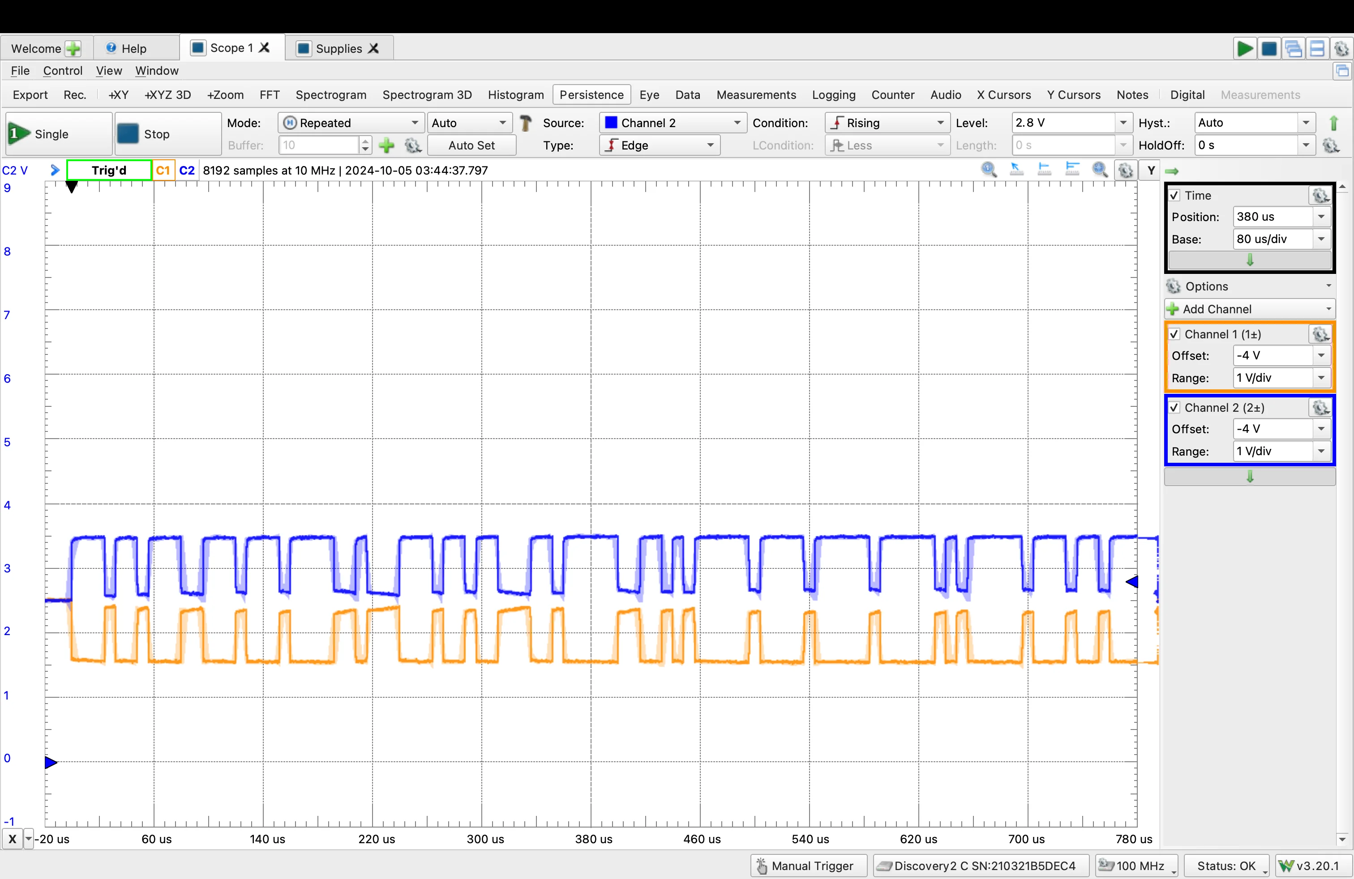Open Channel 1 settings gear icon
The width and height of the screenshot is (1354, 879).
(1320, 334)
